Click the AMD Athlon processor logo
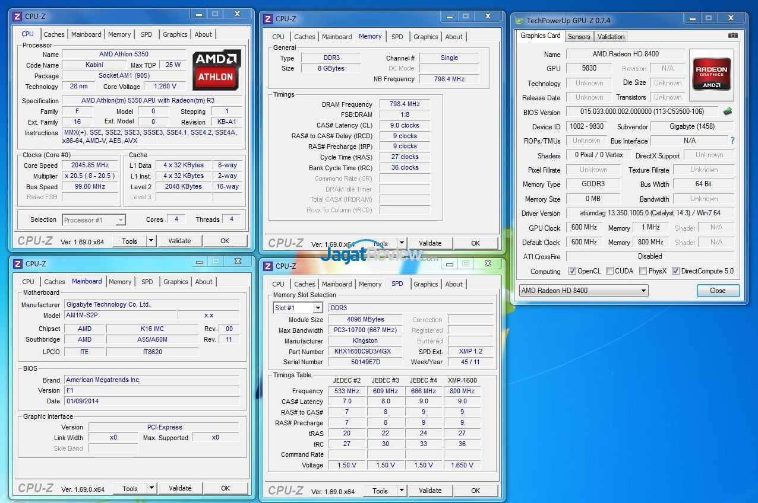 coord(216,70)
